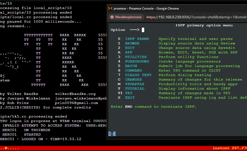Click TSOAPPLS option in ISPF menu
Image resolution: width=247 pixels, height=151 pixels.
[x=135, y=84]
